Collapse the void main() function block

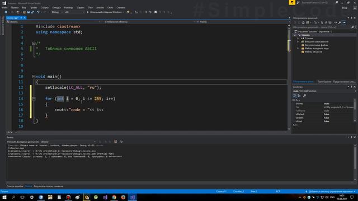click(x=34, y=76)
